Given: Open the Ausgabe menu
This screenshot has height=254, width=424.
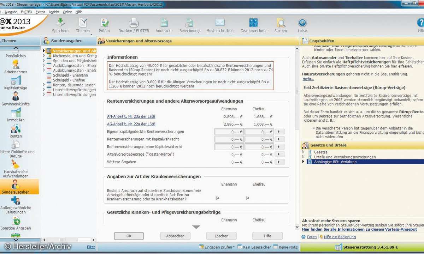Looking at the screenshot, I should (x=11, y=12).
